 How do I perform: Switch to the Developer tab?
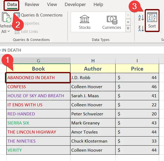click(75, 5)
